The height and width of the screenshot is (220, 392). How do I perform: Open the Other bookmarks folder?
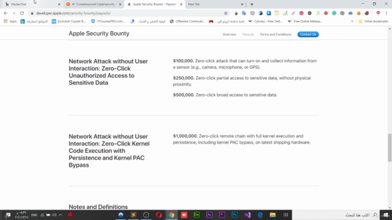pyautogui.click(x=374, y=21)
